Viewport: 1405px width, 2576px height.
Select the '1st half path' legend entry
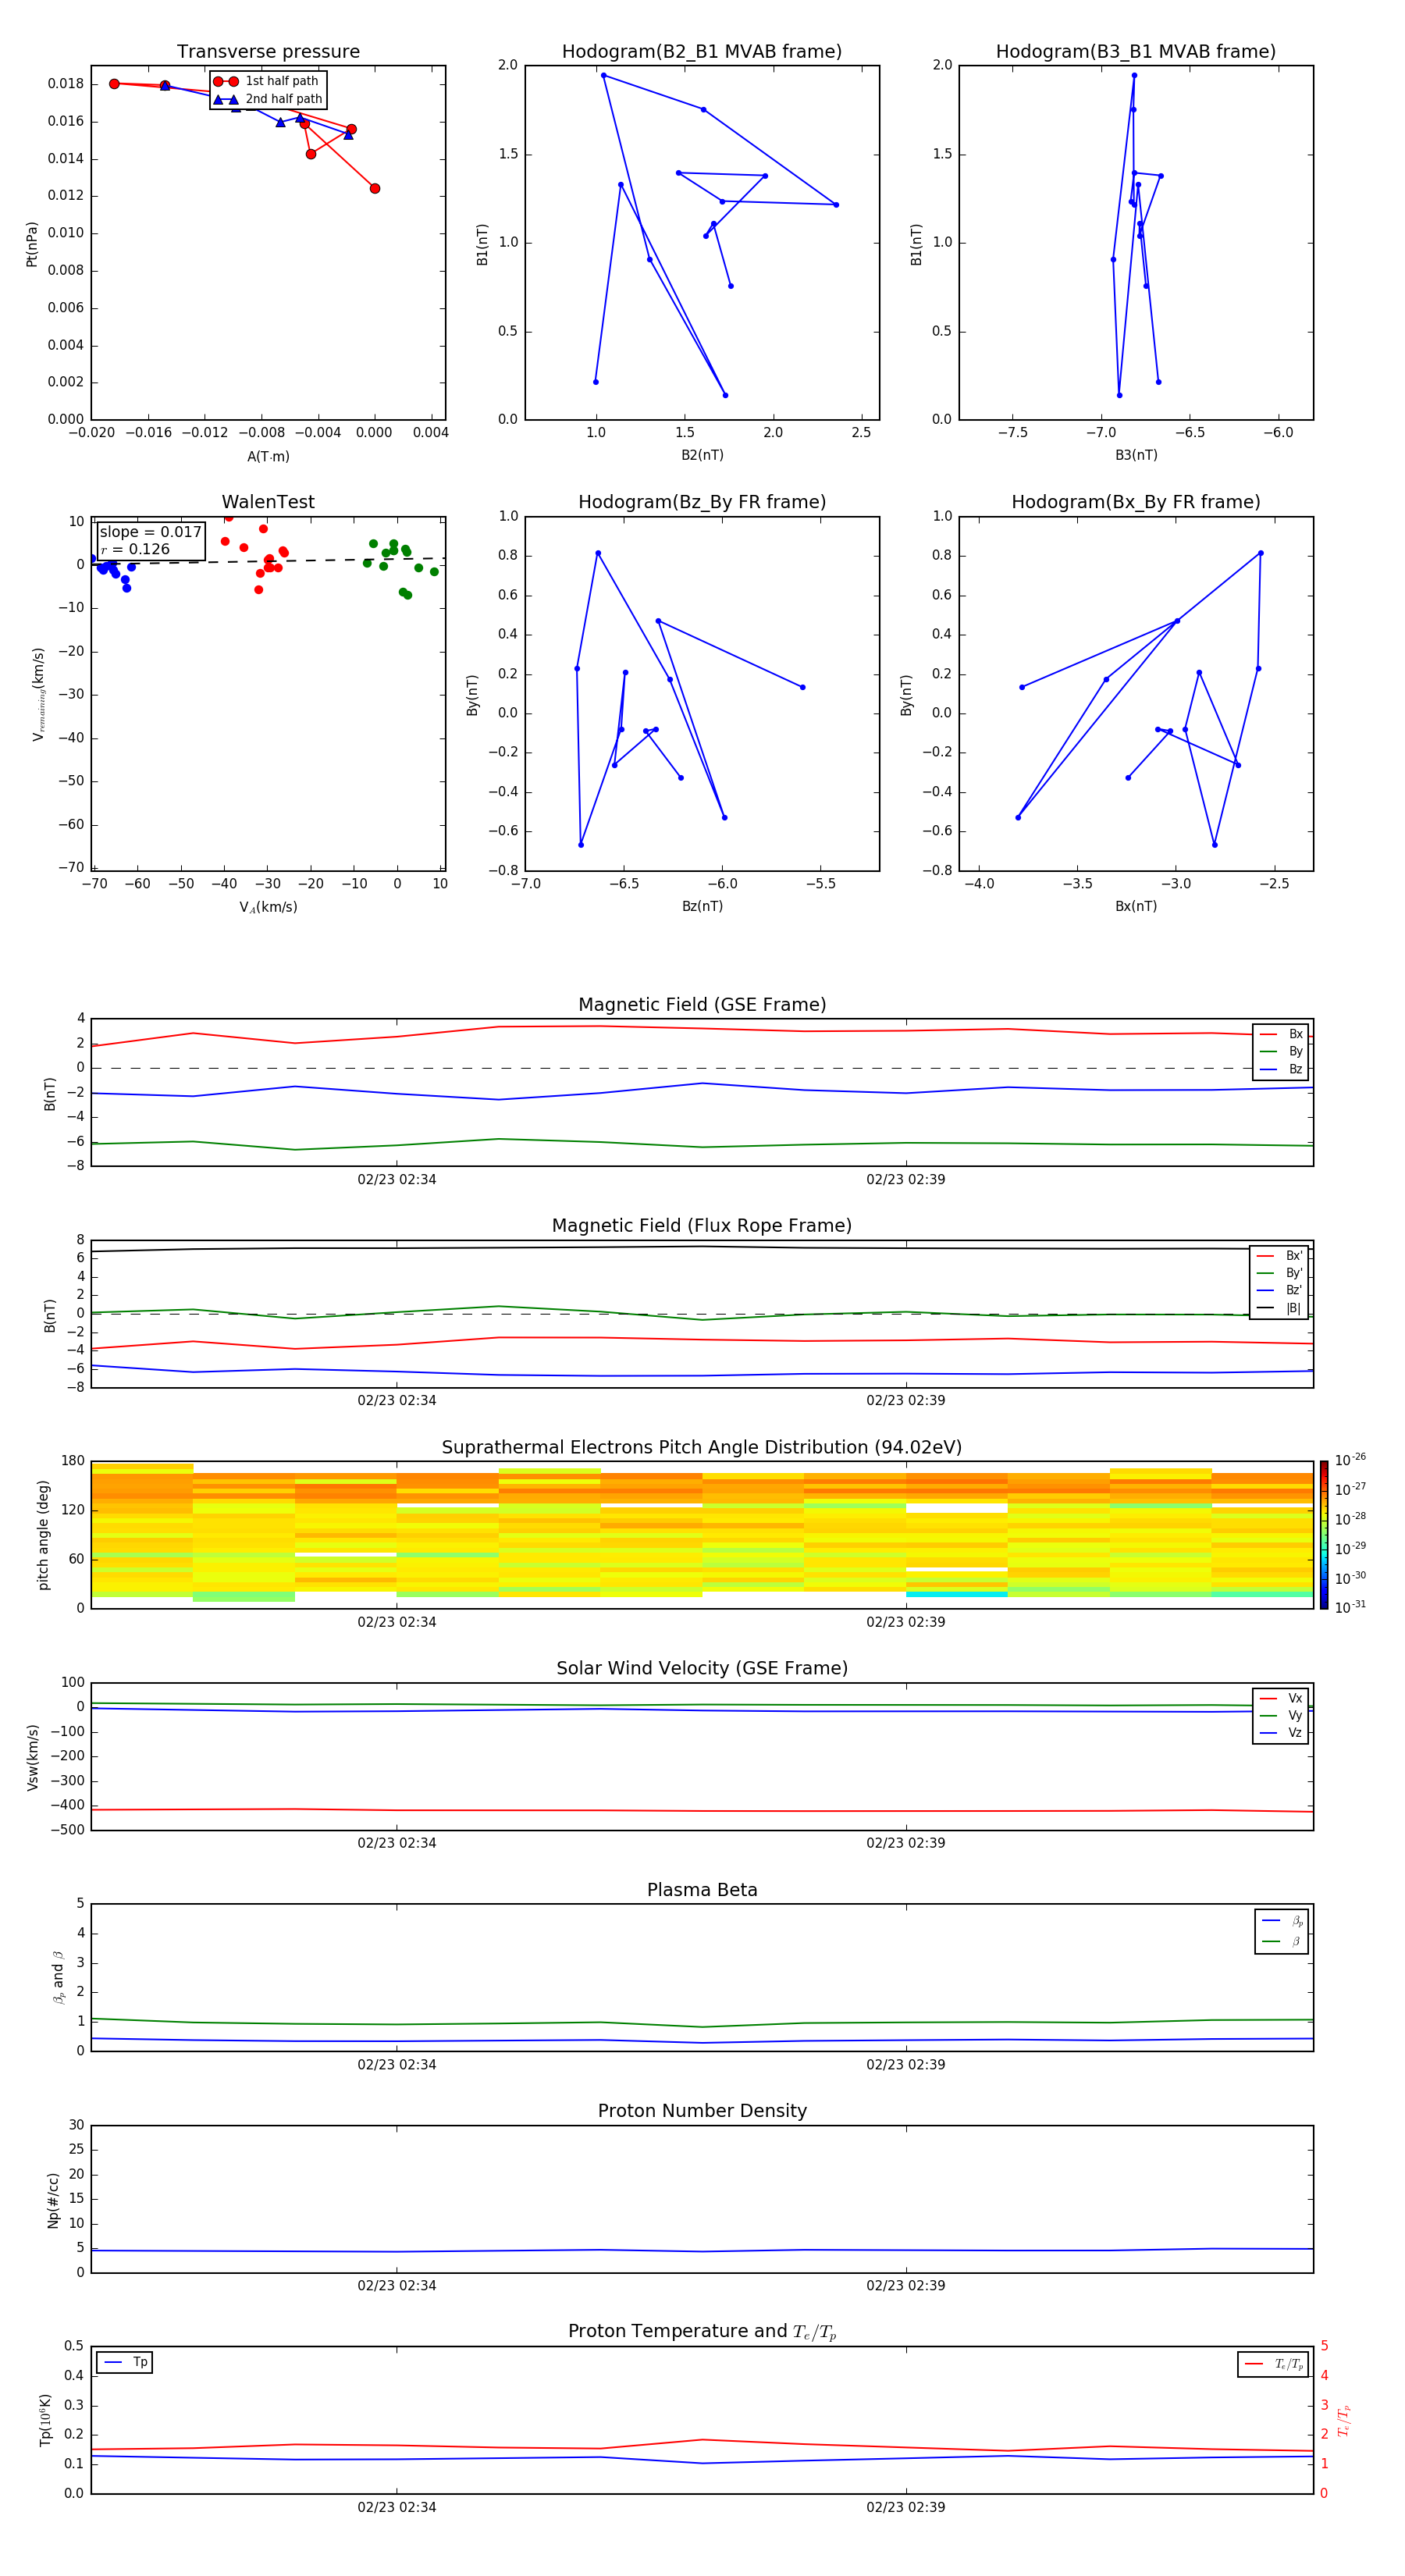268,81
